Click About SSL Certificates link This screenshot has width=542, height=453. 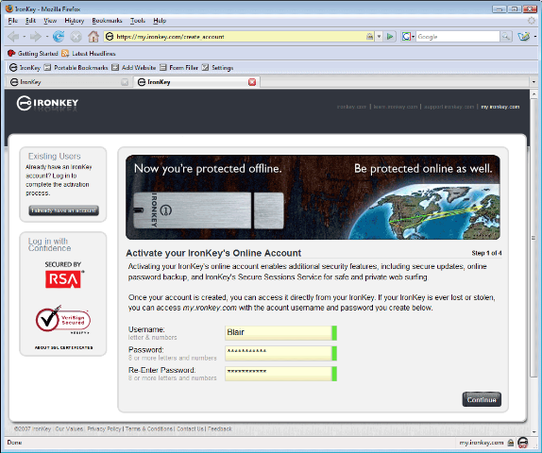(x=63, y=347)
